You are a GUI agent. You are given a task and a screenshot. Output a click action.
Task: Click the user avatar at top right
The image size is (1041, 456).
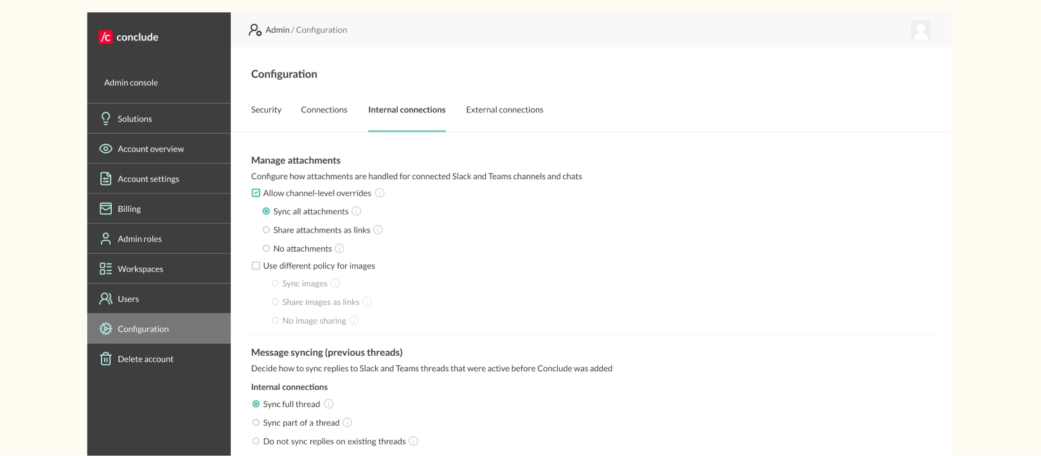pos(921,30)
